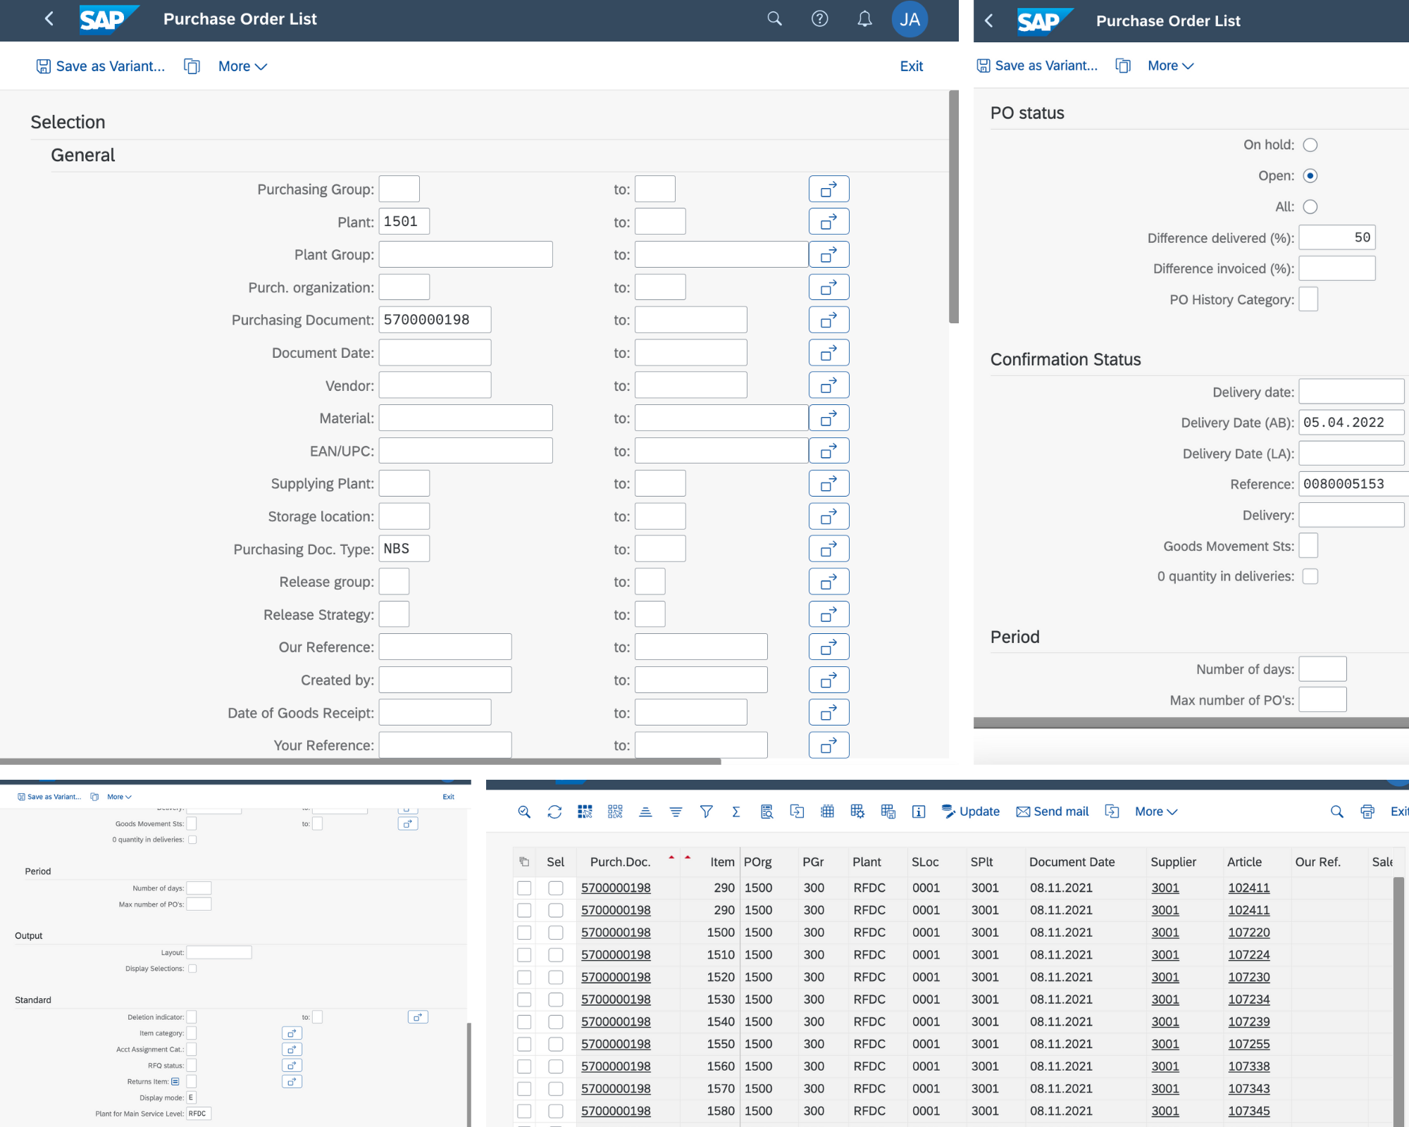Viewport: 1409px width, 1127px height.
Task: Open multiple selection for Plant
Action: tap(828, 222)
